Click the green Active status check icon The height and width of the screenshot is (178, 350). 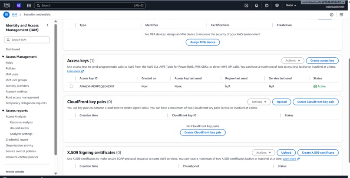pos(315,86)
